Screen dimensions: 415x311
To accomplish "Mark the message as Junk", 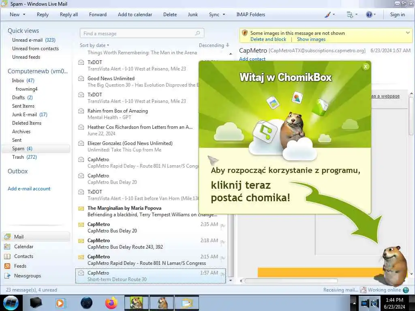I will 193,15.
